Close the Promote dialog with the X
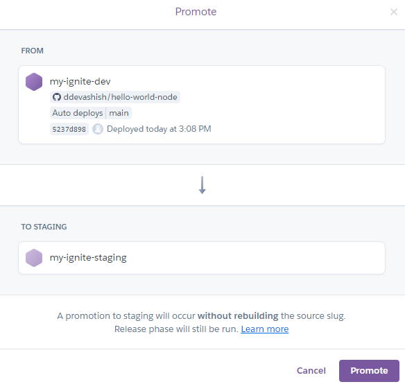405x391 pixels. [x=394, y=12]
